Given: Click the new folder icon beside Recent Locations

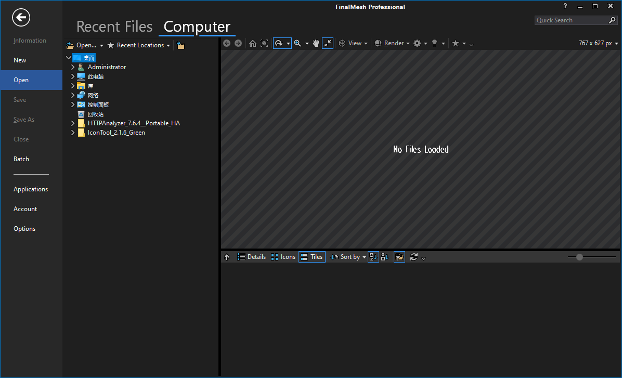Looking at the screenshot, I should pos(180,45).
